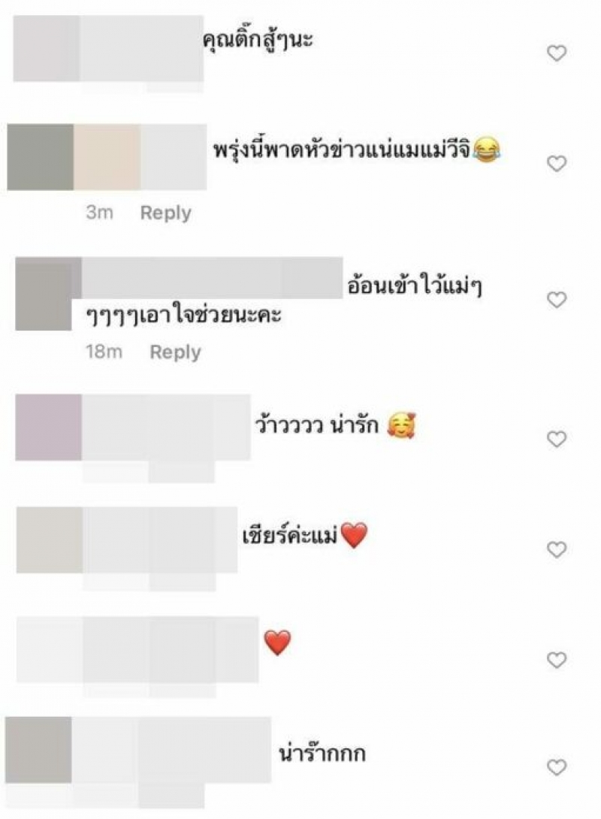Select the blurred username before 'คุณติ๊กสู้ๆนะ'
The width and height of the screenshot is (601, 819).
(141, 49)
